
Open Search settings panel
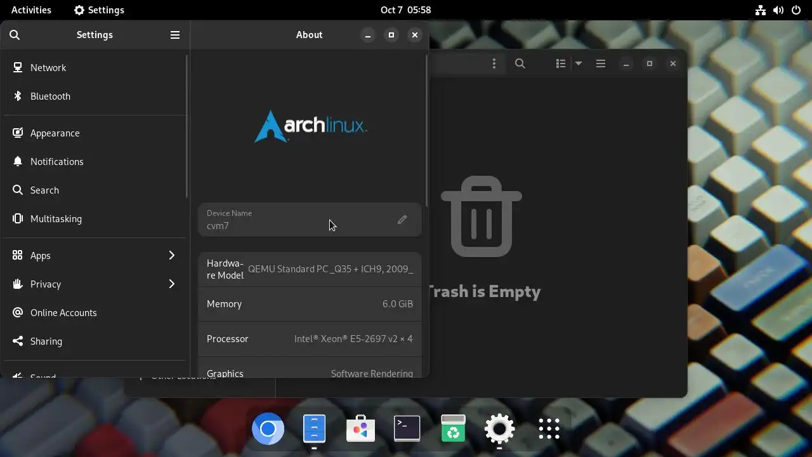click(95, 190)
